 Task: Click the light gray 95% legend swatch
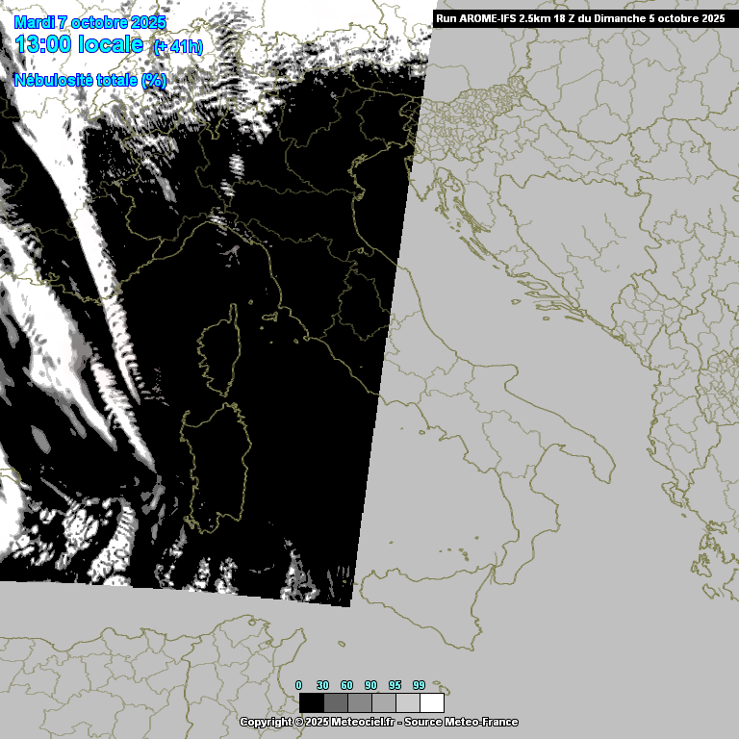coord(407,702)
